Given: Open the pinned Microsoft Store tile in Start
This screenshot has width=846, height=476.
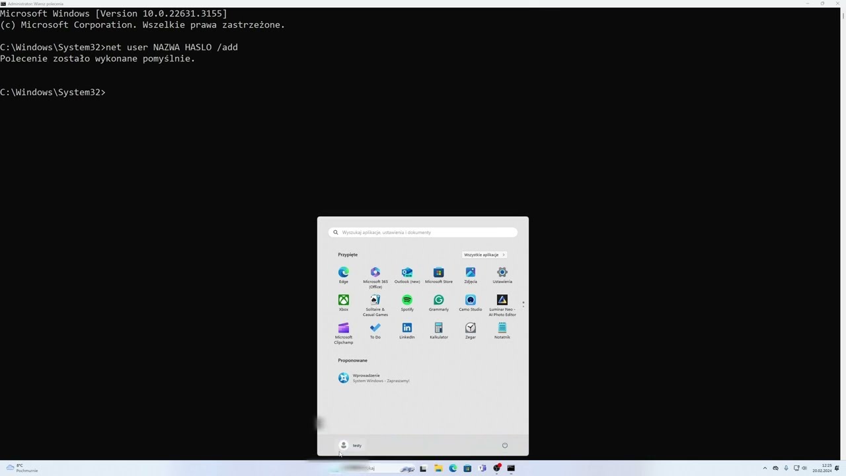Looking at the screenshot, I should 439,276.
